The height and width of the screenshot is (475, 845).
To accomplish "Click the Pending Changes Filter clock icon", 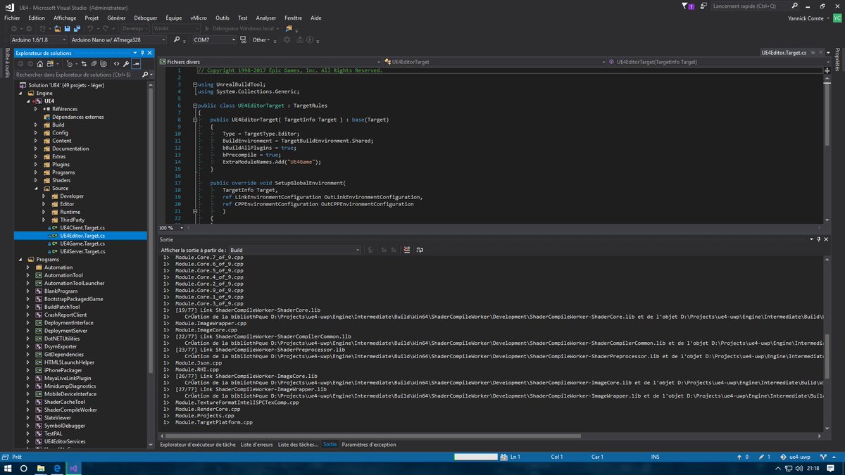I will [x=69, y=64].
